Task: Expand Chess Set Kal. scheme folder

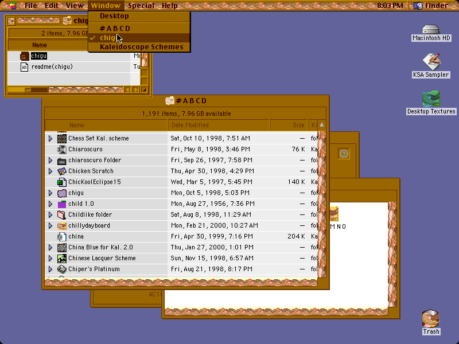Action: (x=50, y=138)
